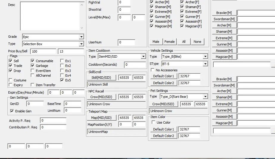Enable Use Color in Item Color
Image resolution: width=275 pixels, height=159 pixels.
click(x=153, y=122)
